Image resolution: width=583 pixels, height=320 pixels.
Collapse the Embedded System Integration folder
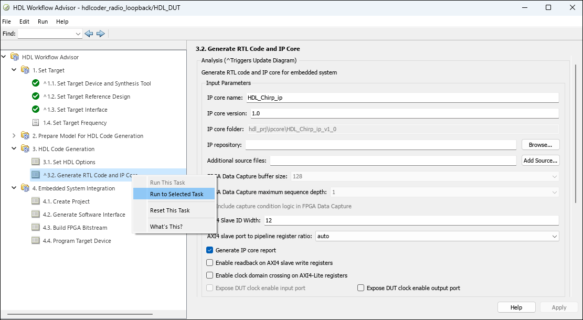coord(14,188)
